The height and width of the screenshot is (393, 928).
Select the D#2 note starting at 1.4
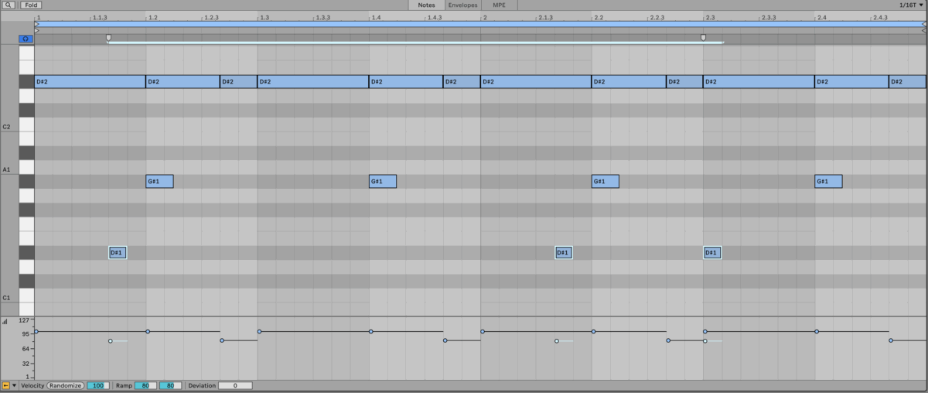(406, 81)
